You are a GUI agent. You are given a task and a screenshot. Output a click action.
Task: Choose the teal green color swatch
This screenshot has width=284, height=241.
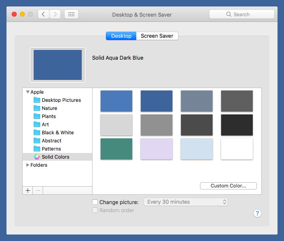pos(116,149)
